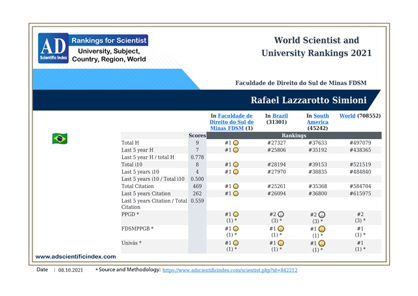Click the FDSMPPGB faculty-column gold medal
The width and height of the screenshot is (418, 296).
click(236, 229)
